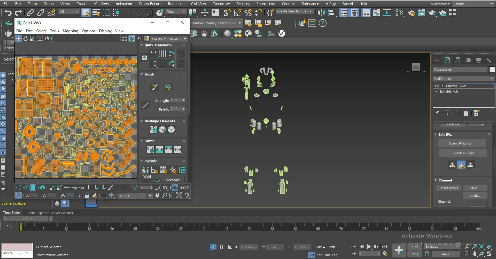Expand the Editable Poly stack entry
Screen dimensions: 496x259
[x=436, y=92]
